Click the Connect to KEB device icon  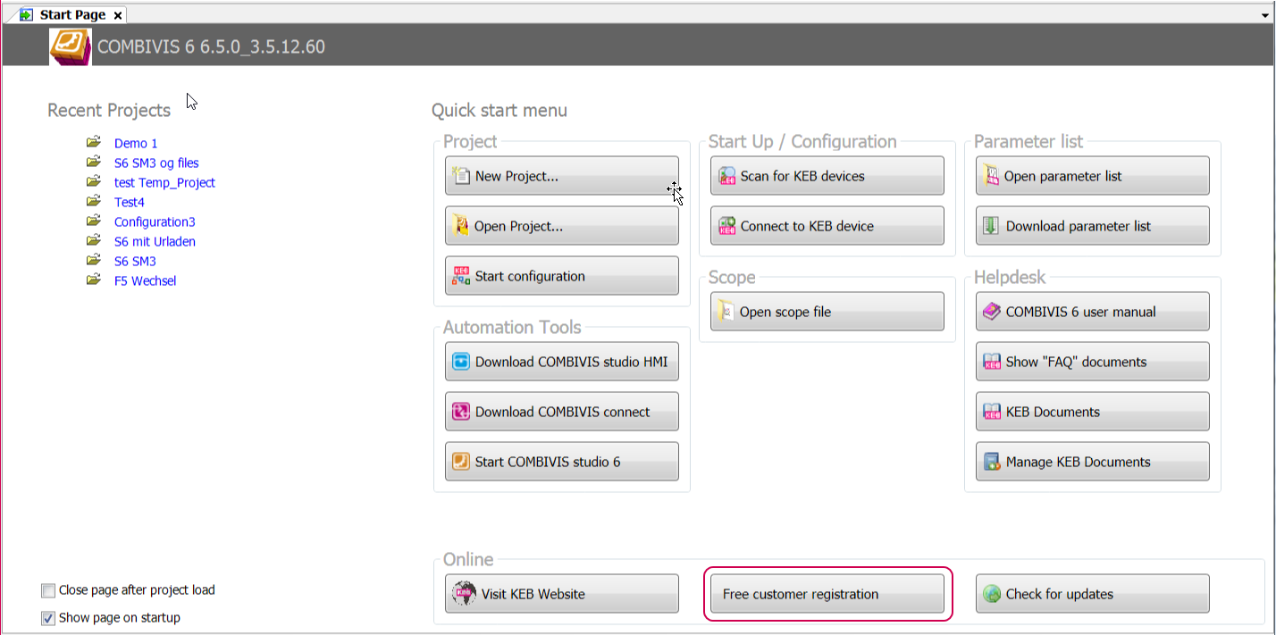726,226
